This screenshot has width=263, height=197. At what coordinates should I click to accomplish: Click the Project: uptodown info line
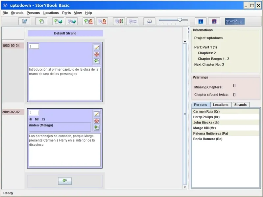tap(208, 38)
